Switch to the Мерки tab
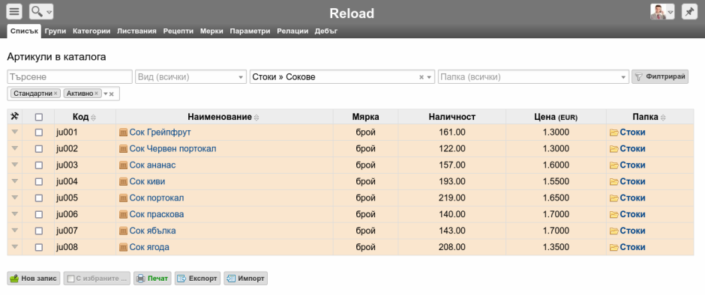The image size is (705, 295). 211,31
